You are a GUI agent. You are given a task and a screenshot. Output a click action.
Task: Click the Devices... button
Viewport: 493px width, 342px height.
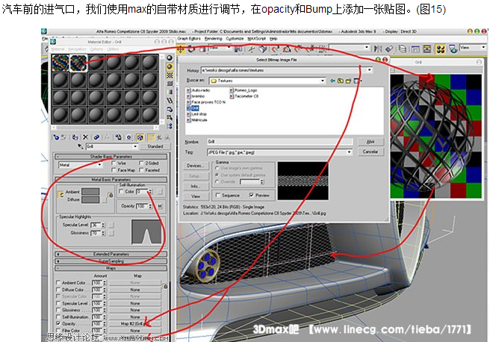[196, 166]
